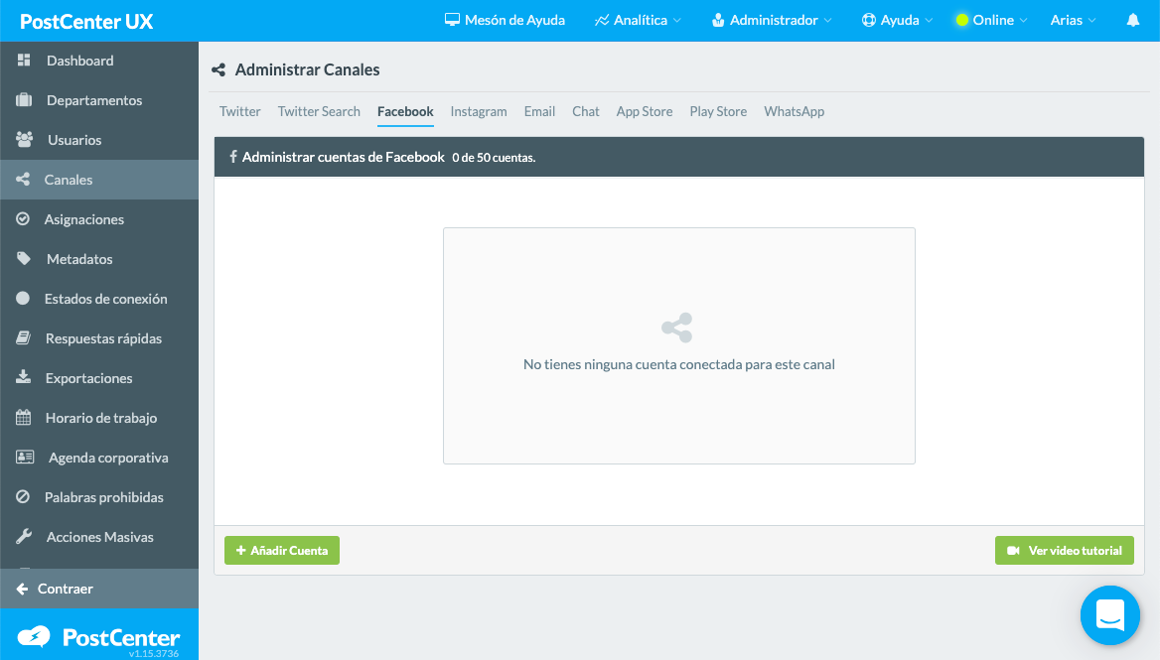Click the share icon in empty-state box
The image size is (1160, 660).
[x=677, y=328]
